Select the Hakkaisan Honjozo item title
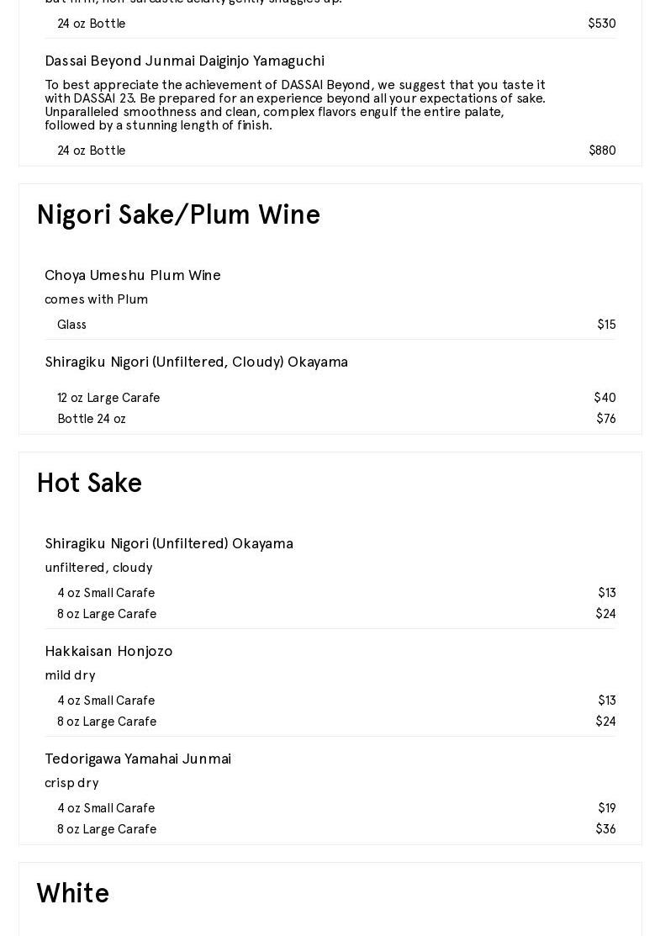The height and width of the screenshot is (936, 660). (x=108, y=651)
